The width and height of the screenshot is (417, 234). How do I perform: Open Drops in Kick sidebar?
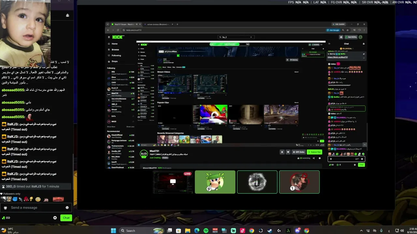tap(114, 61)
